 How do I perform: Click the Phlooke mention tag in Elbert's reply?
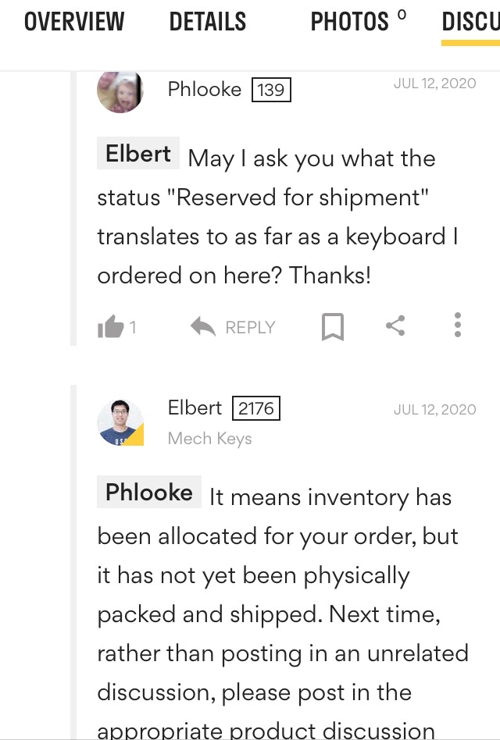click(149, 493)
